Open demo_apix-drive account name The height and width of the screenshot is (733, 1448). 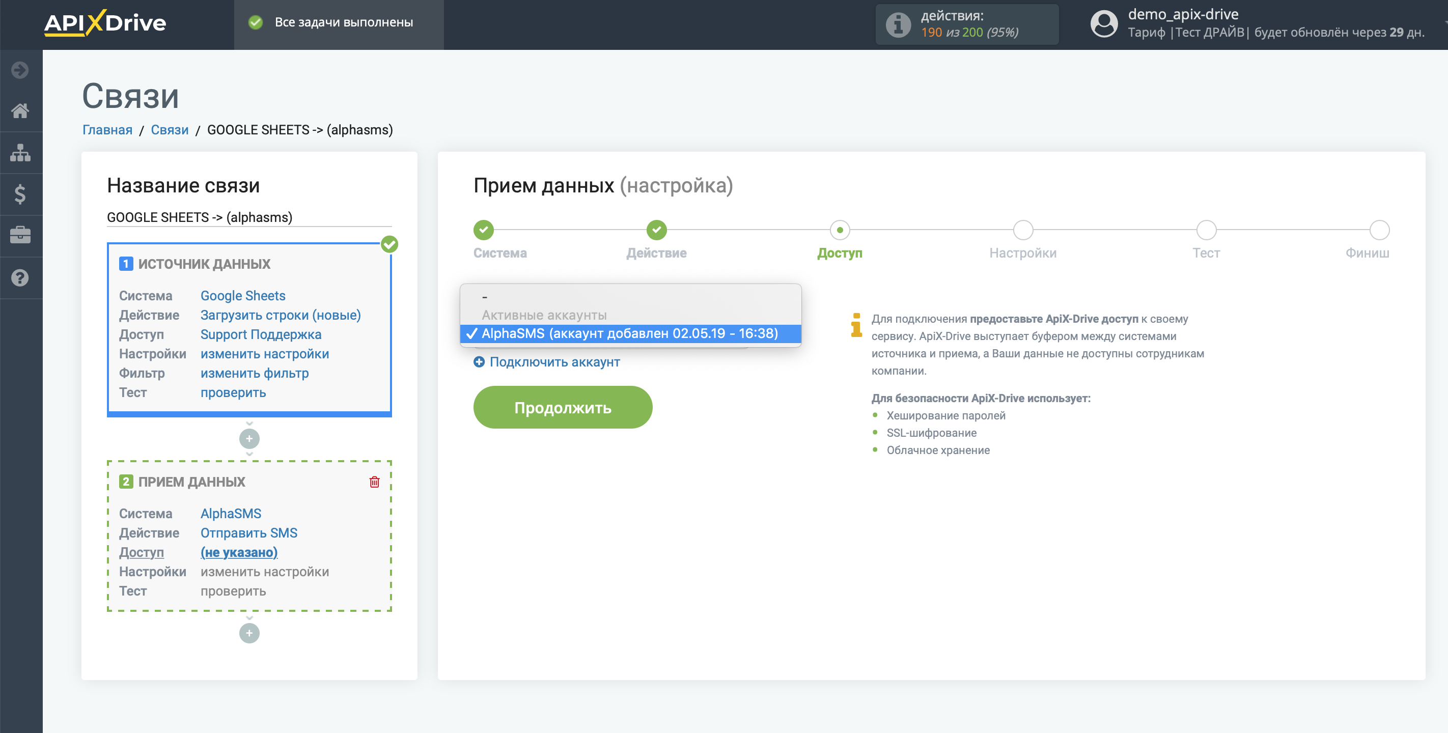coord(1183,14)
